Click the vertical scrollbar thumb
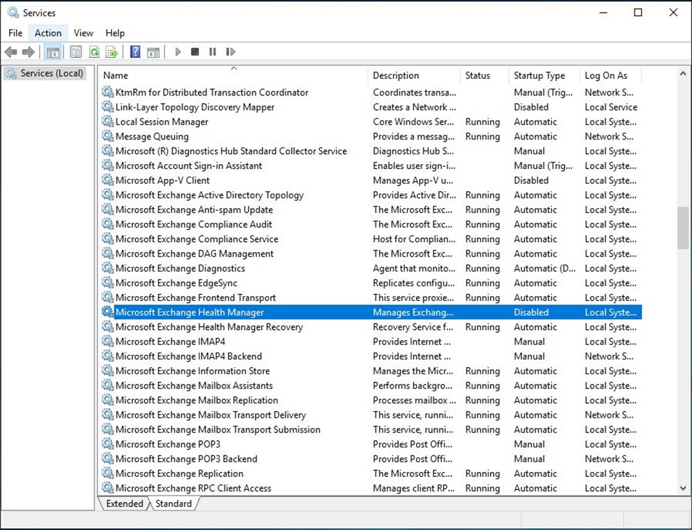This screenshot has height=530, width=692. 683,228
